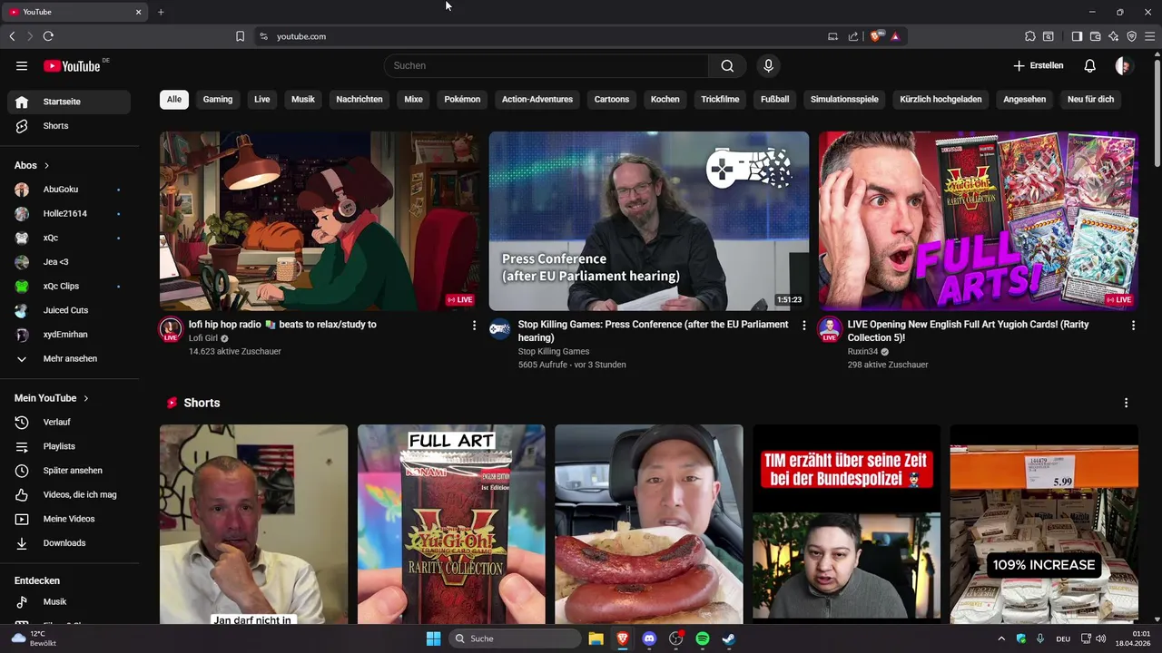The height and width of the screenshot is (653, 1162).
Task: Expand the Mein YouTube section chevron
Action: [86, 398]
